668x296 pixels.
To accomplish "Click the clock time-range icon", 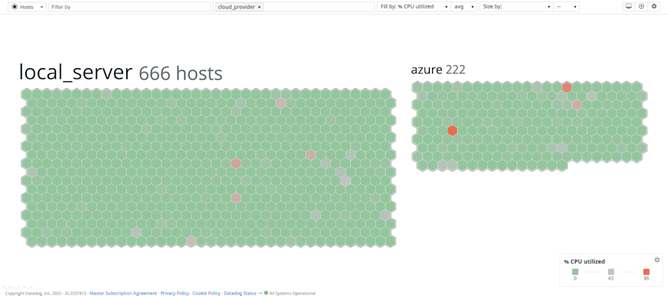I will pyautogui.click(x=641, y=7).
